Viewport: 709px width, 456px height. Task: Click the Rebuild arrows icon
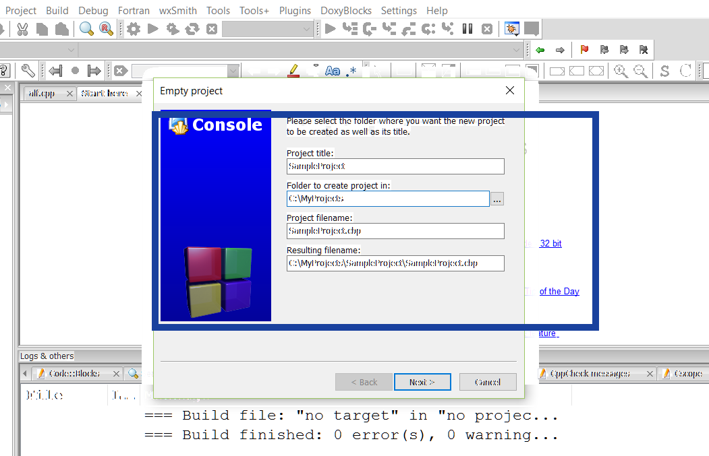point(192,29)
